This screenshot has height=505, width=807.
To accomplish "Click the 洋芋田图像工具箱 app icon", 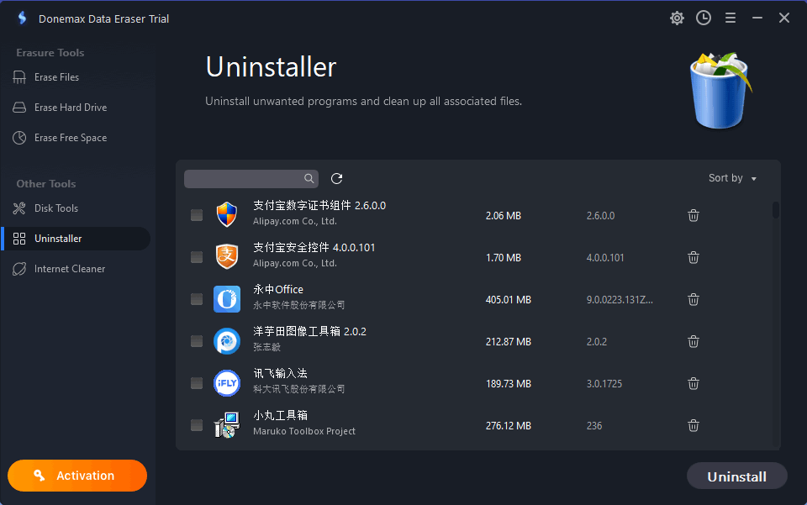I will click(227, 341).
